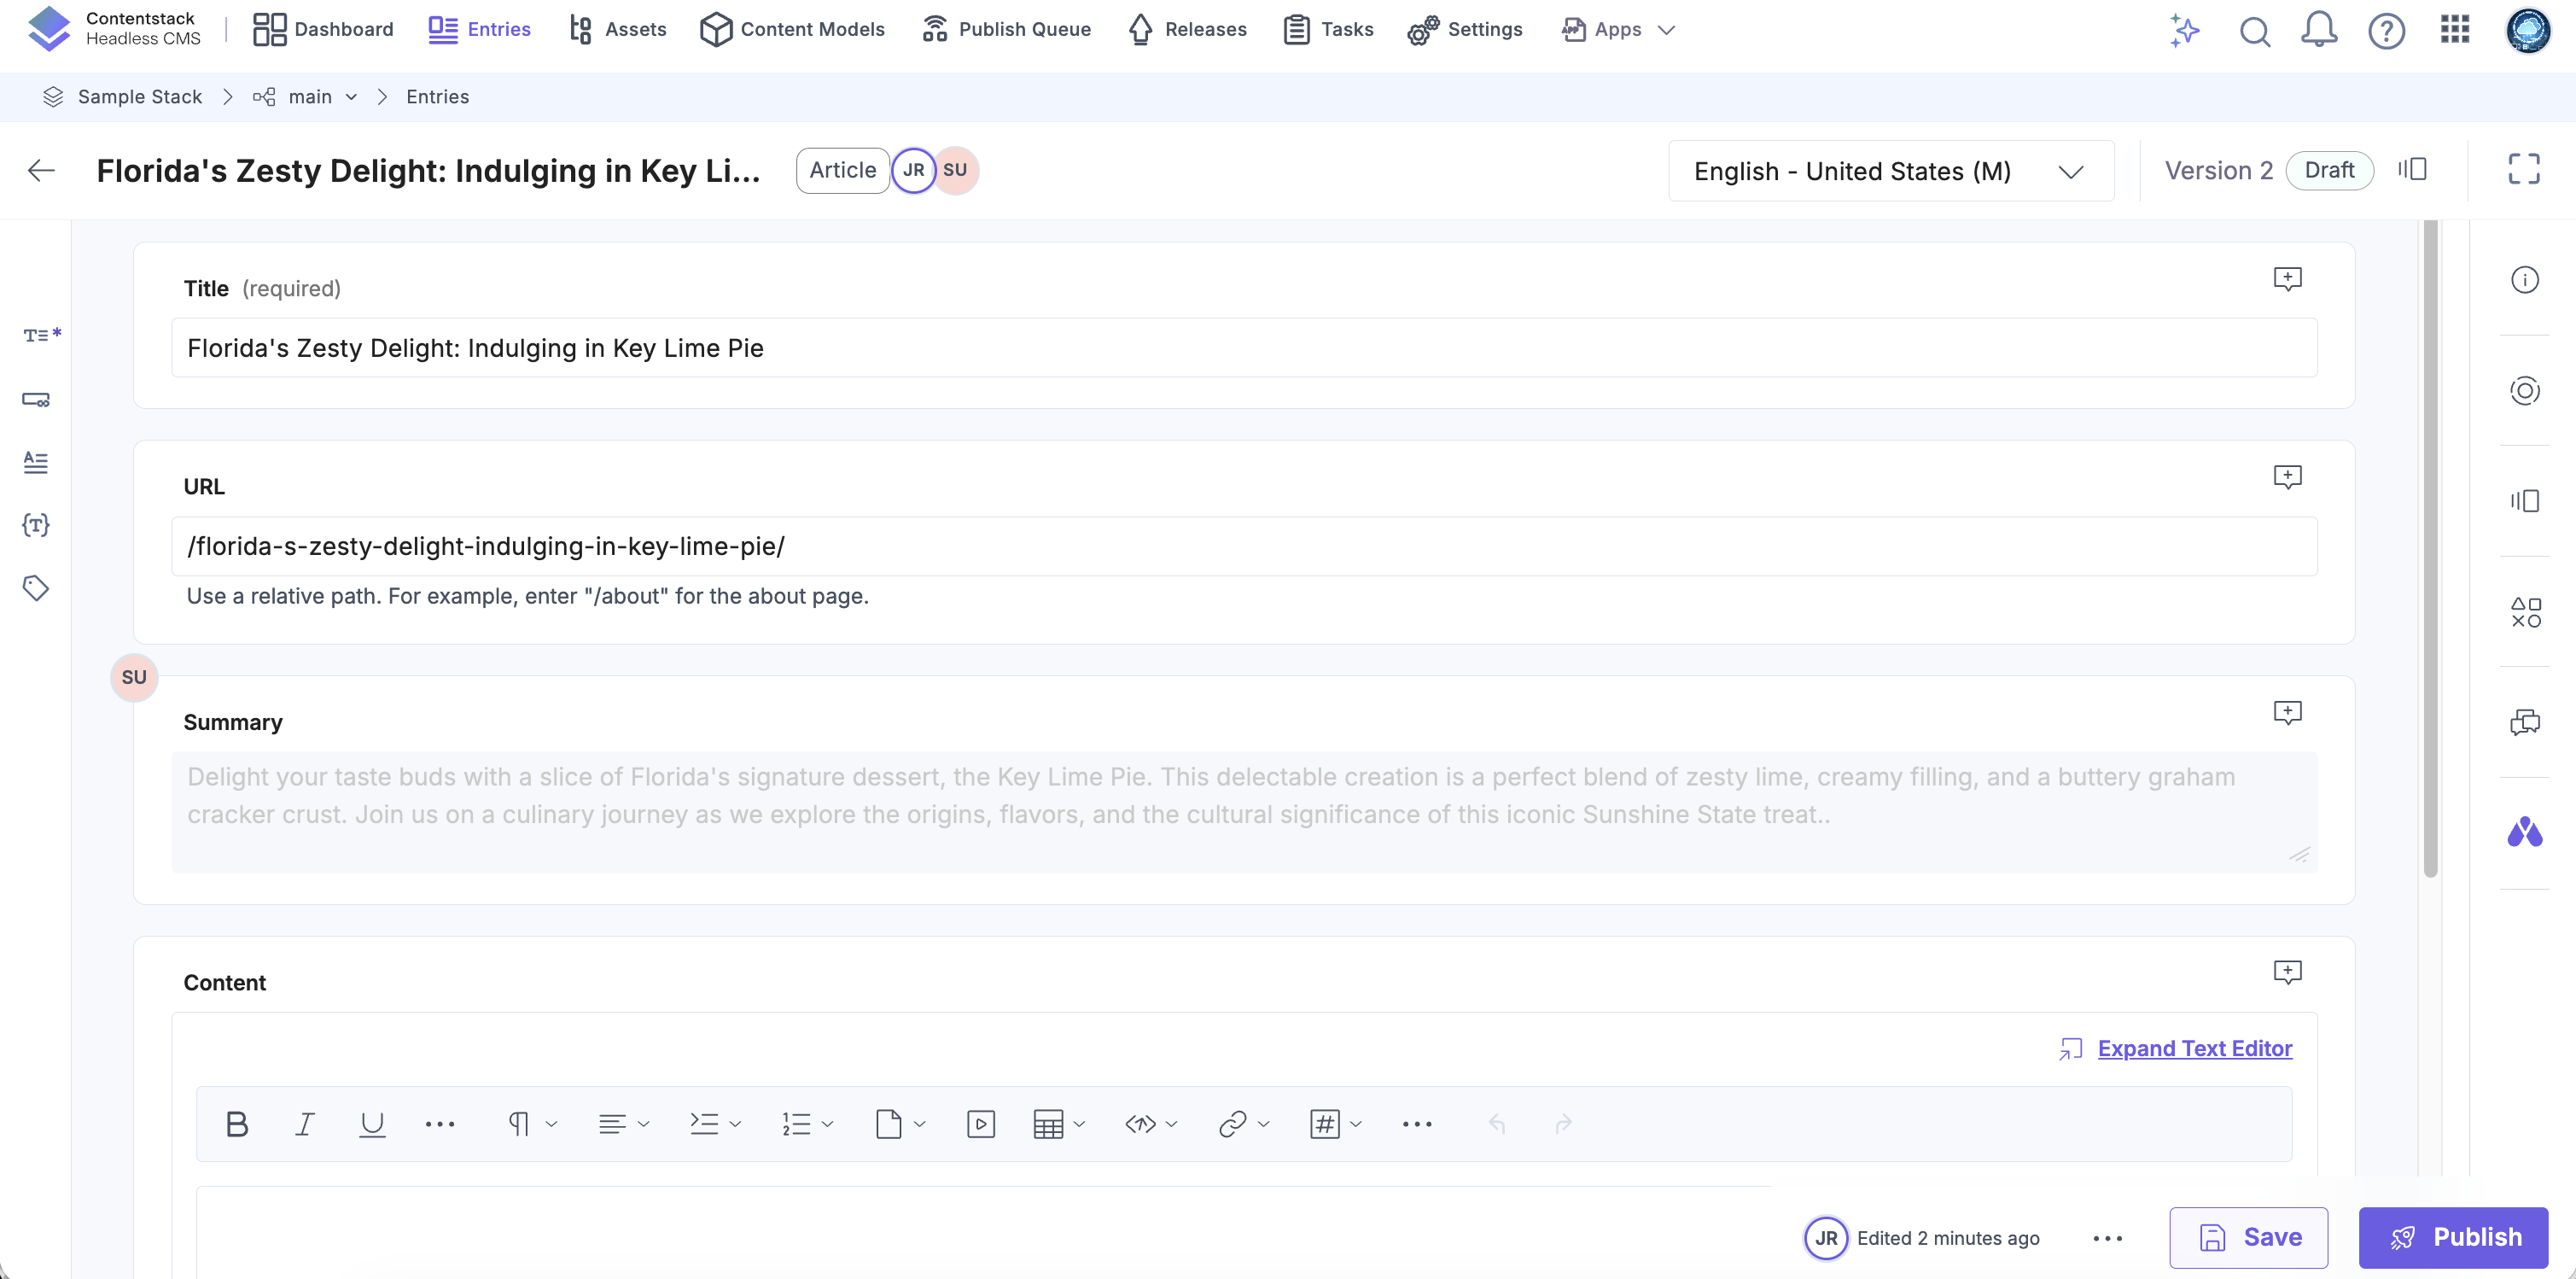Click the italic formatting icon
Screen dimensions: 2576x1279
coord(304,1124)
